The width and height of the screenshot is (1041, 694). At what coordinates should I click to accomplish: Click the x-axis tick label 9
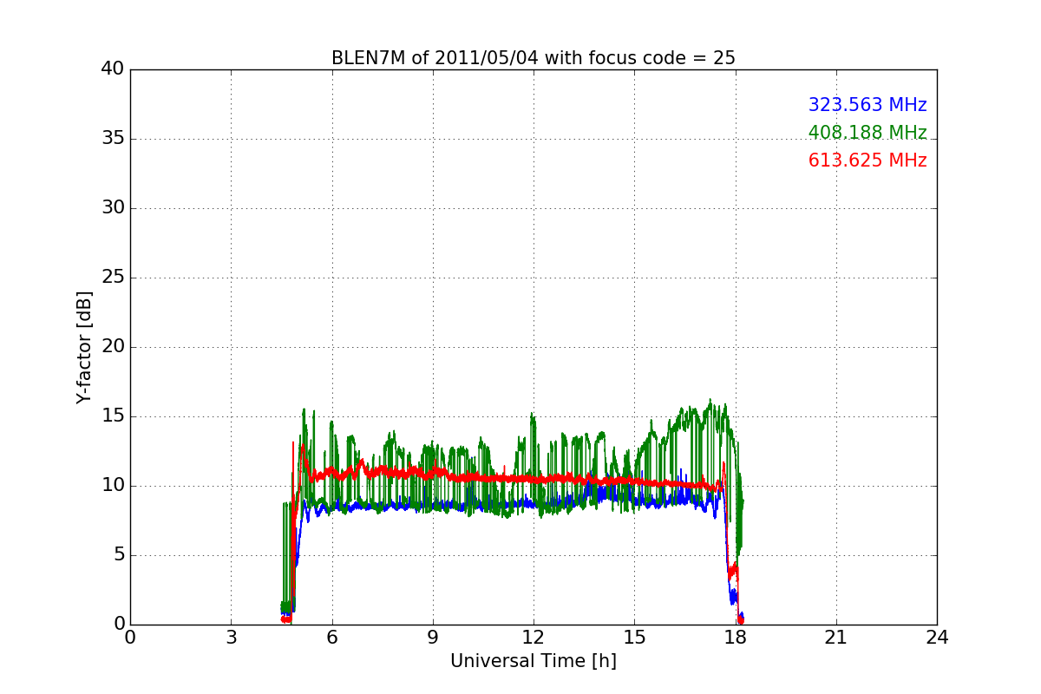(433, 637)
